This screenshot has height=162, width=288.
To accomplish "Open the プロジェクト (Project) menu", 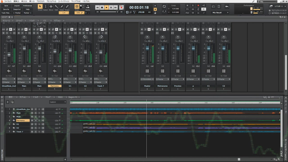I will [51, 1].
